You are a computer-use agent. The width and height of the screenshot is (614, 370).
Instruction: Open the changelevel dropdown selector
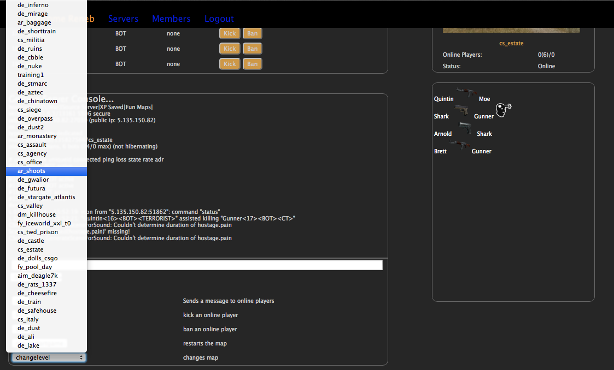48,357
